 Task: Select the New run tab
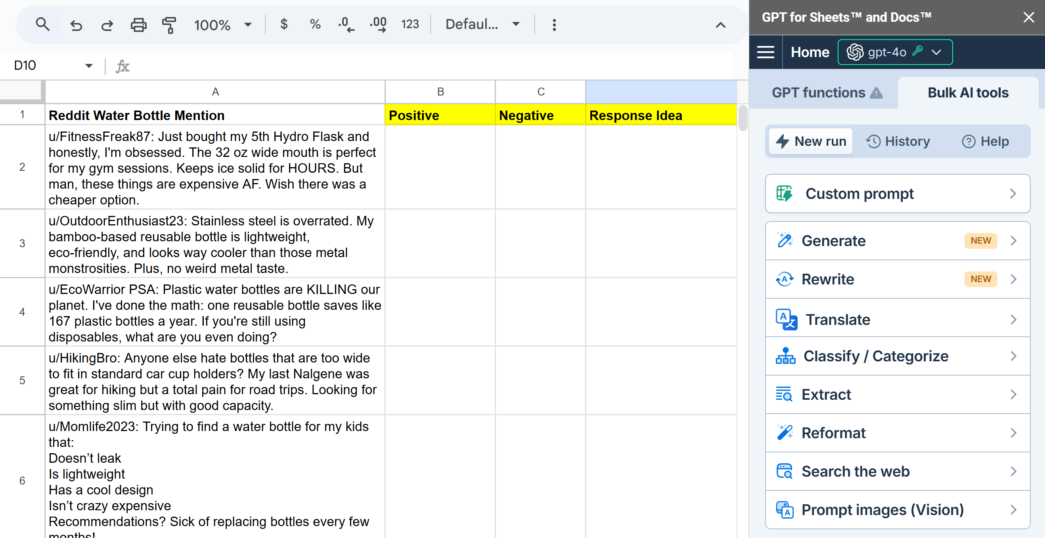pyautogui.click(x=811, y=141)
